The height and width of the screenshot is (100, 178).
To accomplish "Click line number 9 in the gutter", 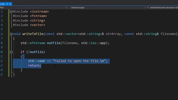I will click(x=2, y=47).
